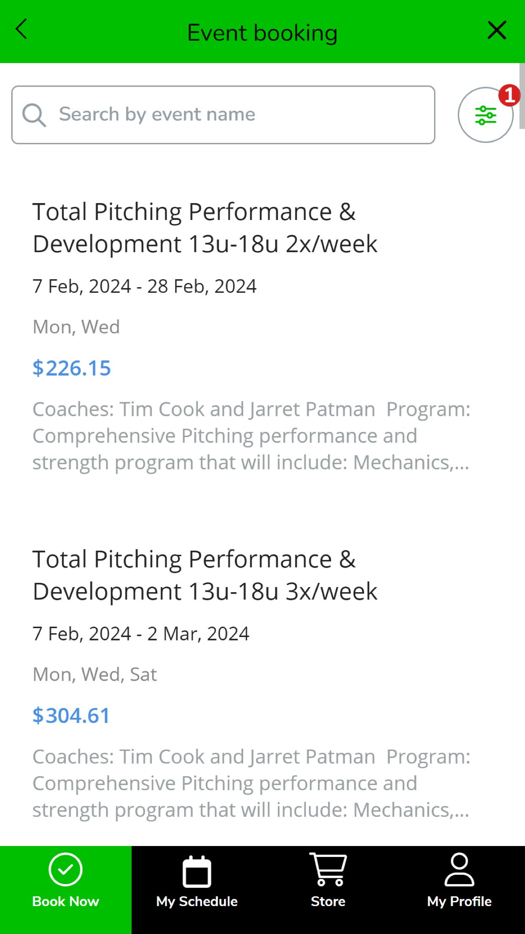Go to My Profile person icon
Image resolution: width=525 pixels, height=934 pixels.
[459, 869]
